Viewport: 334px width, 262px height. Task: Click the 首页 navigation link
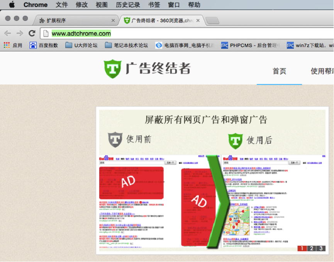279,71
